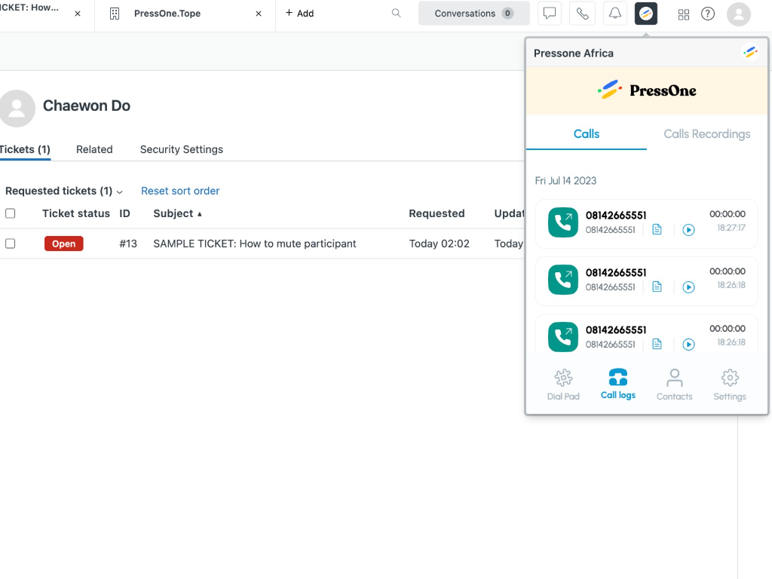This screenshot has height=579, width=772.
Task: Open the Talk phone icon in top bar
Action: (582, 14)
